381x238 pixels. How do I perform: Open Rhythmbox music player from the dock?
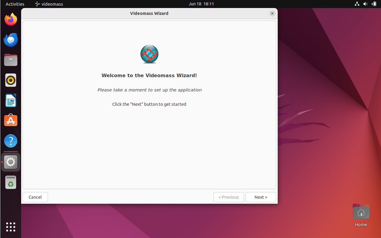[11, 80]
